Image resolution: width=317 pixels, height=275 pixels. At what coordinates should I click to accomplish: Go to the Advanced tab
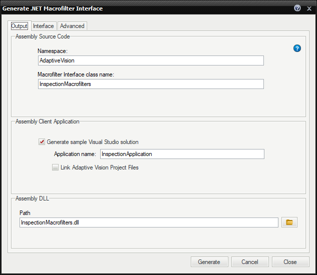(x=72, y=26)
